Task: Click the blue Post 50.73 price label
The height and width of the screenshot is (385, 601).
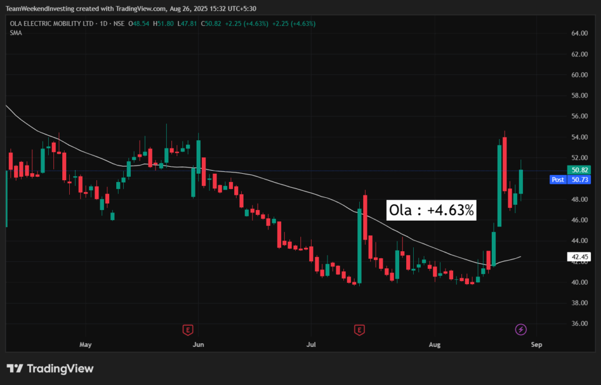Action: pos(570,180)
